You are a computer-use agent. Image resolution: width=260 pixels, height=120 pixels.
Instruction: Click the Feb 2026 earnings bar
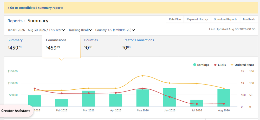(x=62, y=103)
